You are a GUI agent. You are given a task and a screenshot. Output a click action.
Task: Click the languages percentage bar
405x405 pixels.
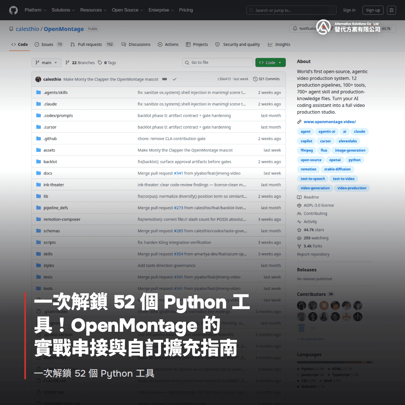coord(335,362)
